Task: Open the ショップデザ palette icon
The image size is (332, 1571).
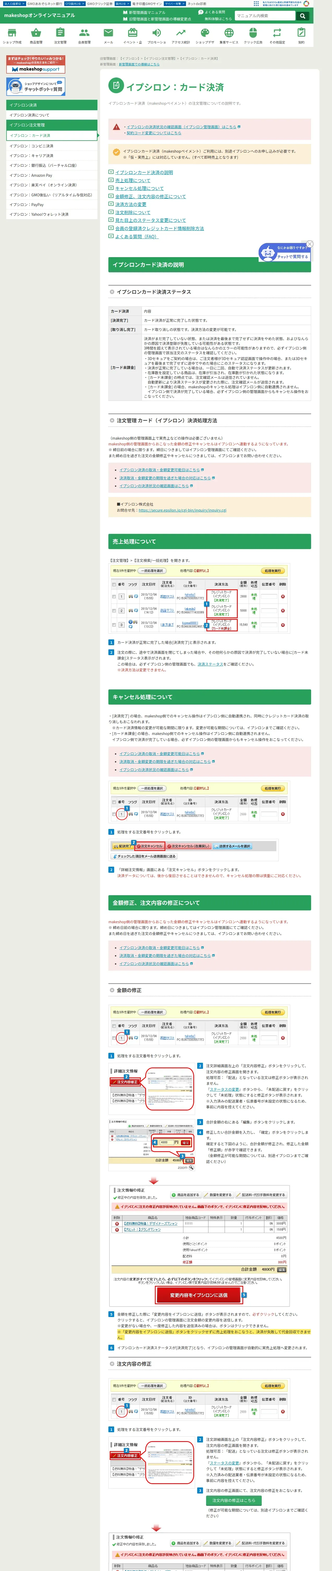Action: (x=205, y=36)
